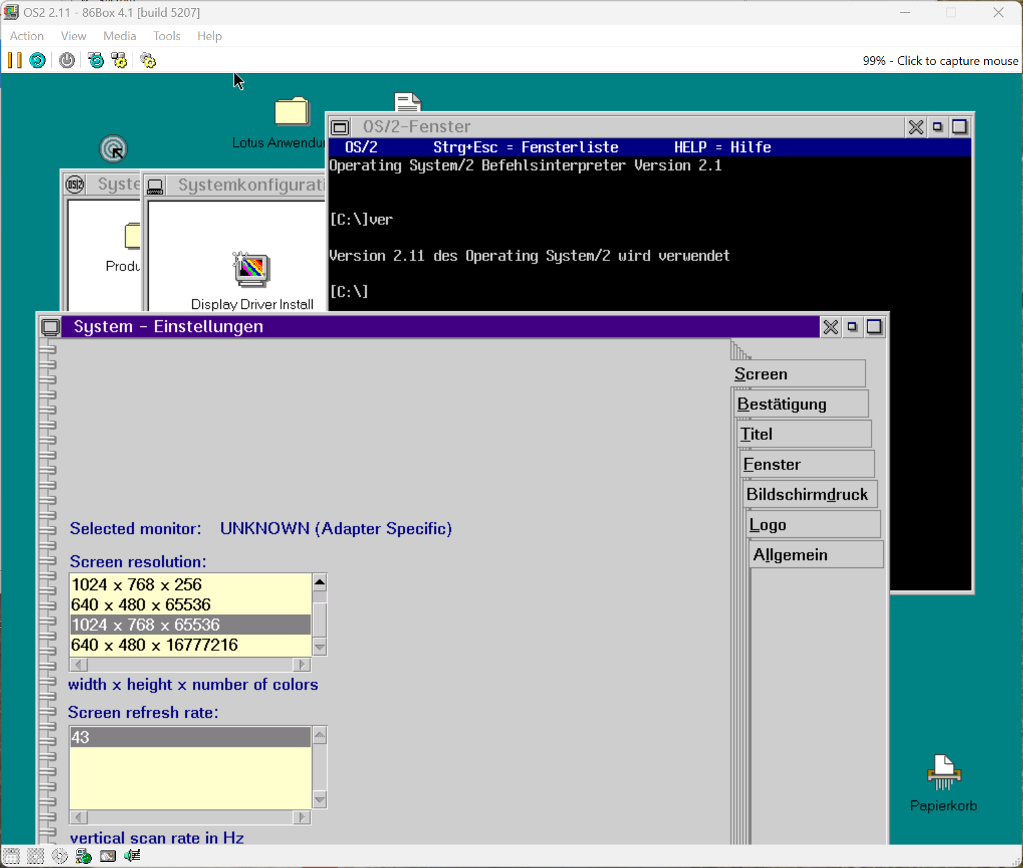Click right arrow of resolution list horizontal scrollbar
The image size is (1023, 868).
tap(301, 664)
